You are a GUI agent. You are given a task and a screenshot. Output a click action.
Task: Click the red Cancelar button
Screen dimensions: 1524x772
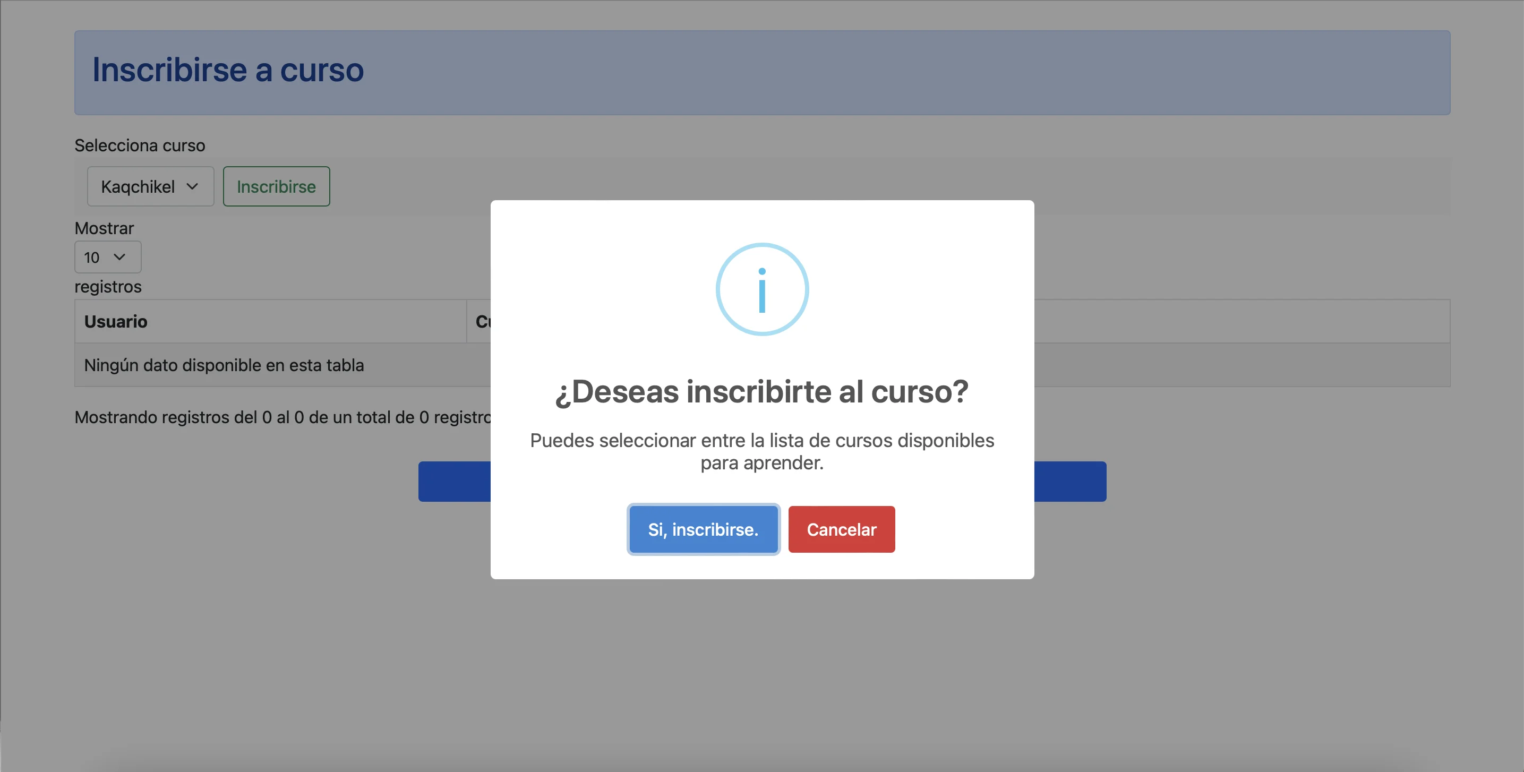click(x=841, y=529)
